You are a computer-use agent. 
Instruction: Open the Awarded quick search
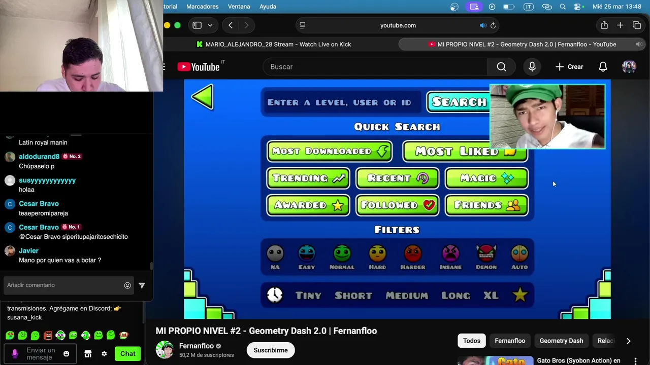(308, 205)
